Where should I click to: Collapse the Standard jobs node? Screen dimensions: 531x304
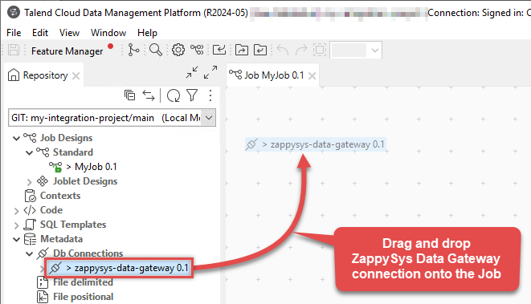tap(29, 152)
